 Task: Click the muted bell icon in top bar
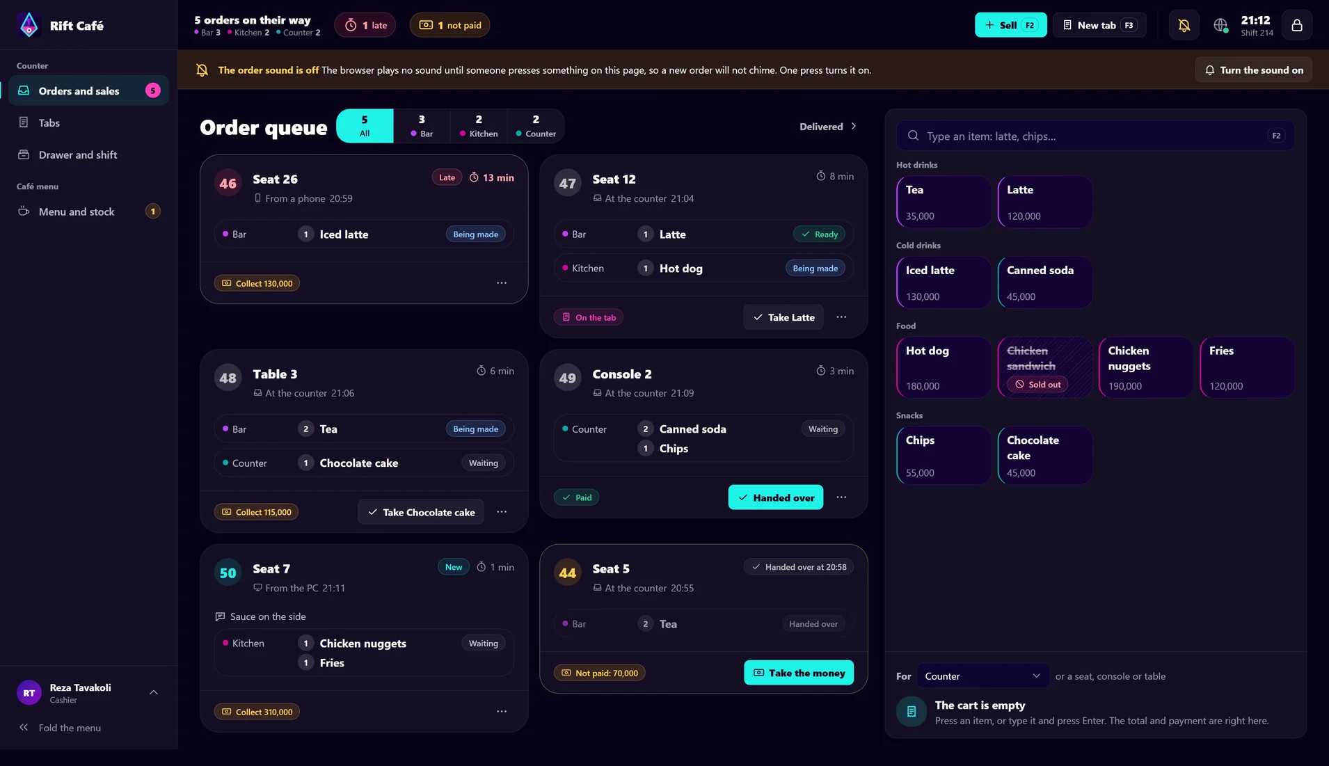(x=1184, y=25)
